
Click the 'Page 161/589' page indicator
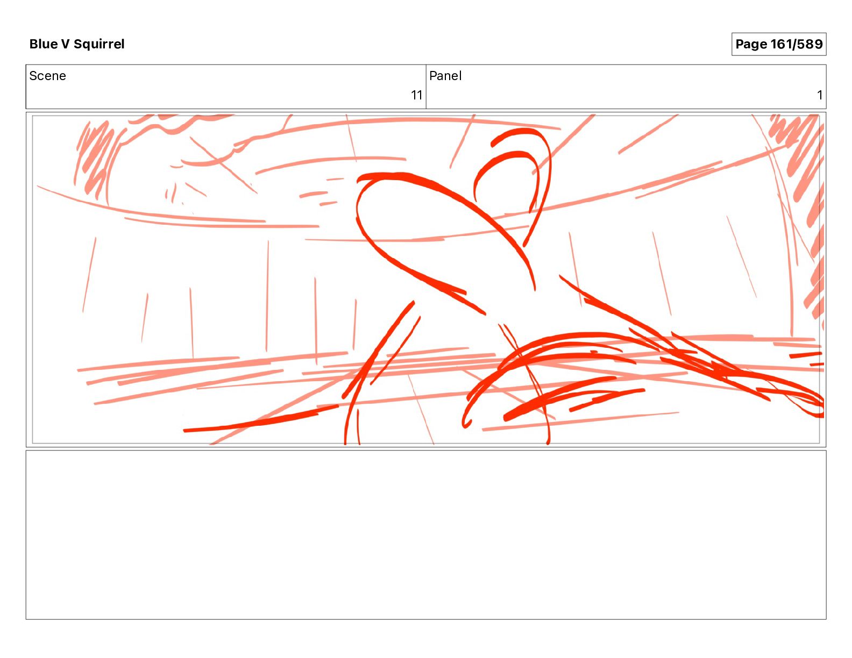(x=778, y=44)
